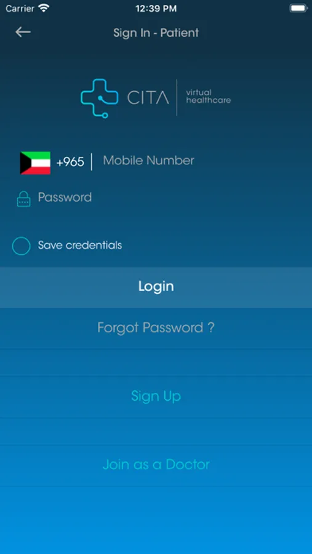Tap the battery indicator icon
312x554 pixels.
(x=298, y=8)
